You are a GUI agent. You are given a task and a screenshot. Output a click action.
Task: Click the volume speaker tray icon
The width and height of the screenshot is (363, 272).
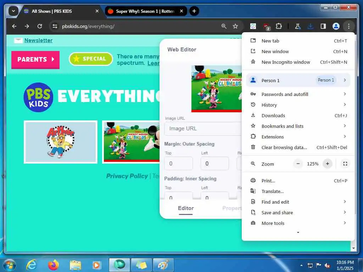point(327,266)
